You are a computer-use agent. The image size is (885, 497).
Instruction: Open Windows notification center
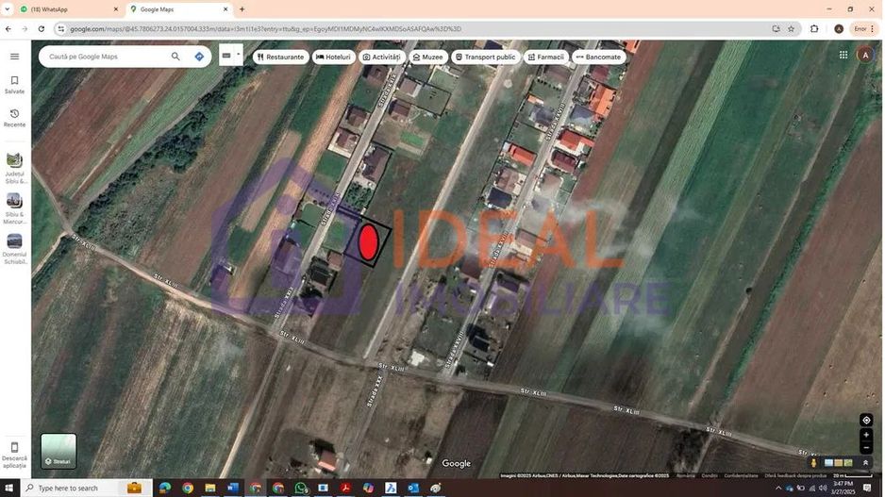pos(867,488)
